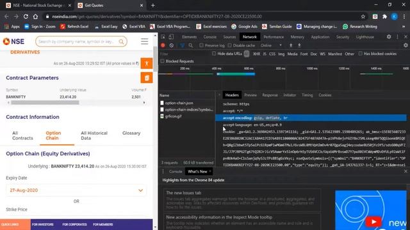Toggle Hide data URLs checkbox
The width and height of the screenshot is (410, 230).
(214, 54)
